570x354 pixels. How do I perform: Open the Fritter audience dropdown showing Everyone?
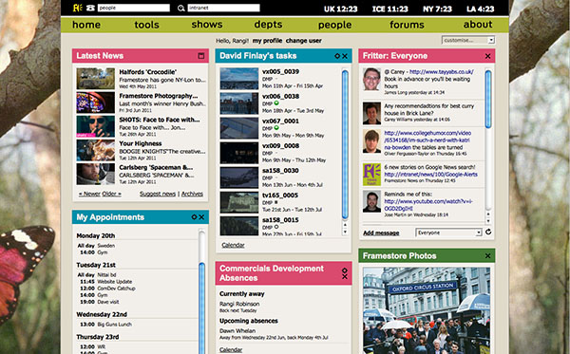point(448,233)
